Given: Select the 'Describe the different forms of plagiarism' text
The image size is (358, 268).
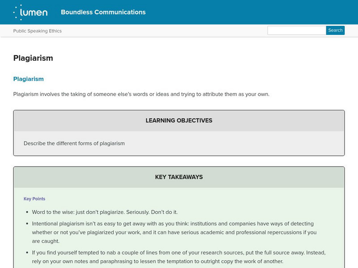Looking at the screenshot, I should pyautogui.click(x=74, y=143).
